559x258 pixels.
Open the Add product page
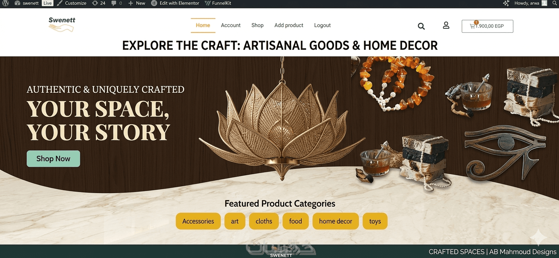[289, 25]
